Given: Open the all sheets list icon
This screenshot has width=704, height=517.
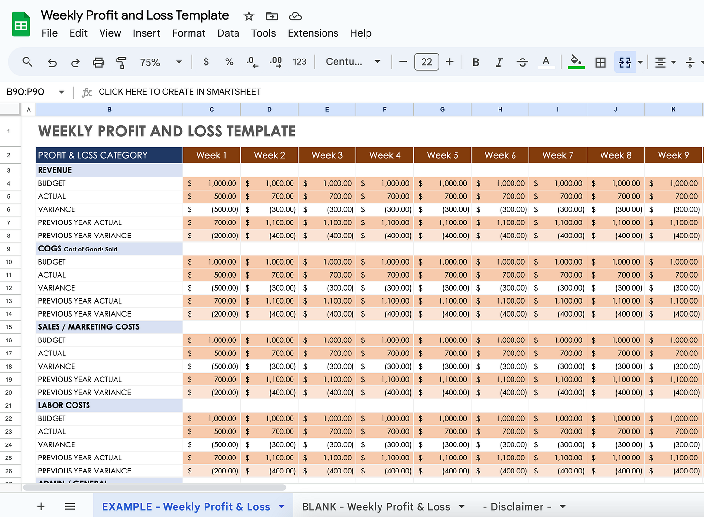Looking at the screenshot, I should coord(70,506).
